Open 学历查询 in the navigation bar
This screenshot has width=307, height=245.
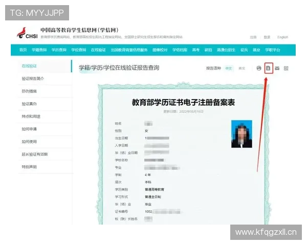click(59, 50)
